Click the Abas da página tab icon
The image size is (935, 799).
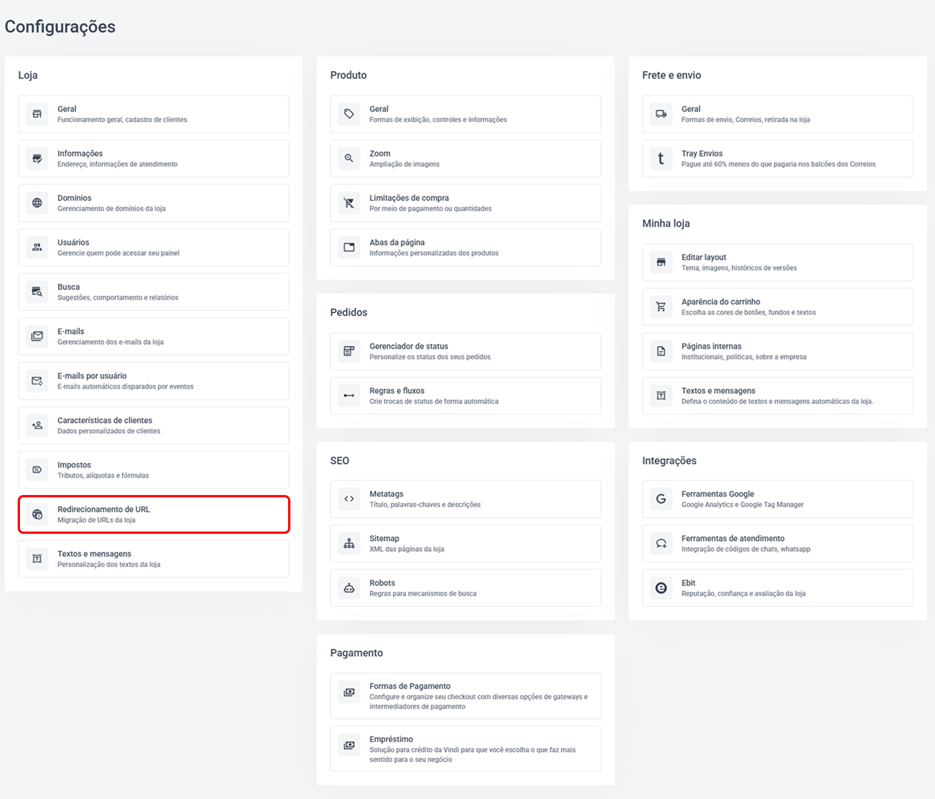pos(349,248)
